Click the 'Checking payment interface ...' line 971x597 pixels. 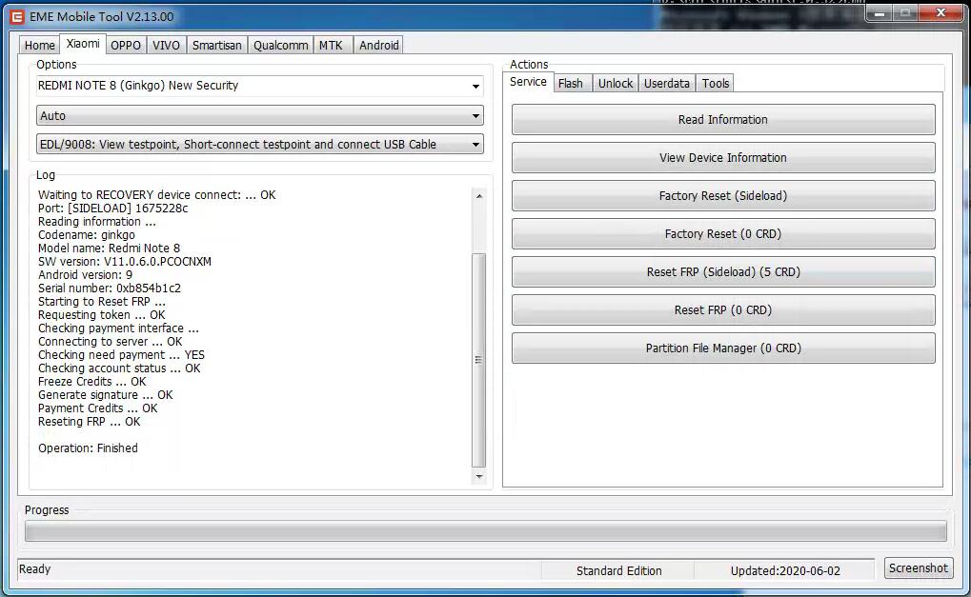coord(118,328)
